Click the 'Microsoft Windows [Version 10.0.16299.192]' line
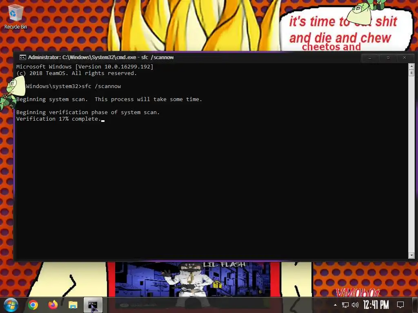 tap(85, 67)
